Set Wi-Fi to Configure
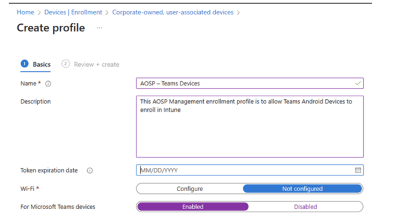 coord(189,189)
